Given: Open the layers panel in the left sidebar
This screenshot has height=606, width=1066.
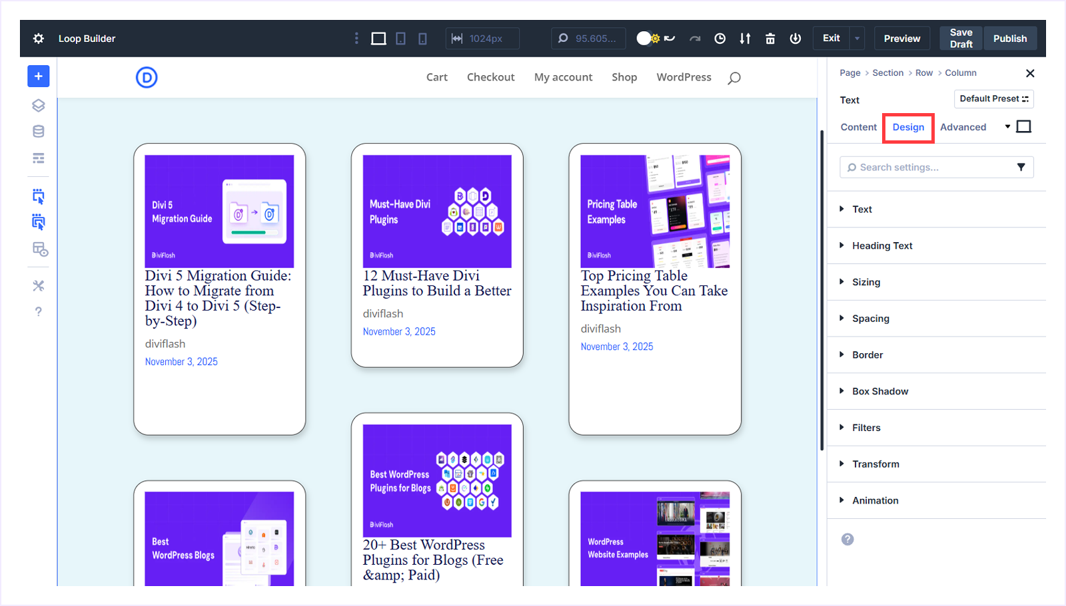Looking at the screenshot, I should pos(38,105).
